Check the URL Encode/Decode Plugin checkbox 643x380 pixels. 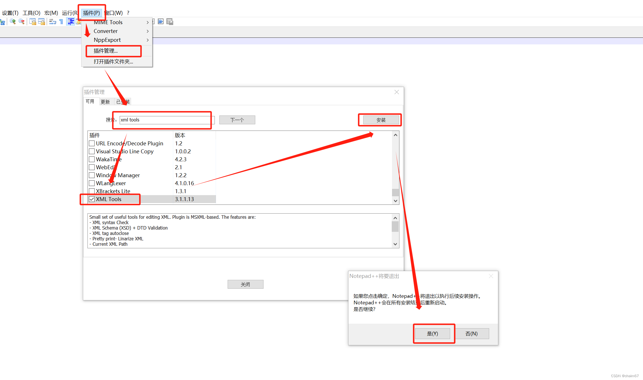coord(92,143)
